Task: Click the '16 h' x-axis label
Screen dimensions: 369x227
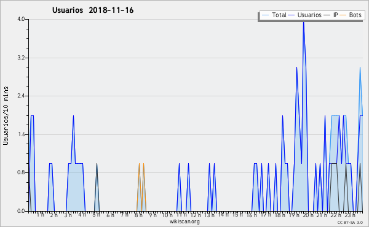Action: pyautogui.click(x=252, y=215)
